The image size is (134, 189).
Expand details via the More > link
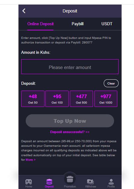click(x=31, y=160)
